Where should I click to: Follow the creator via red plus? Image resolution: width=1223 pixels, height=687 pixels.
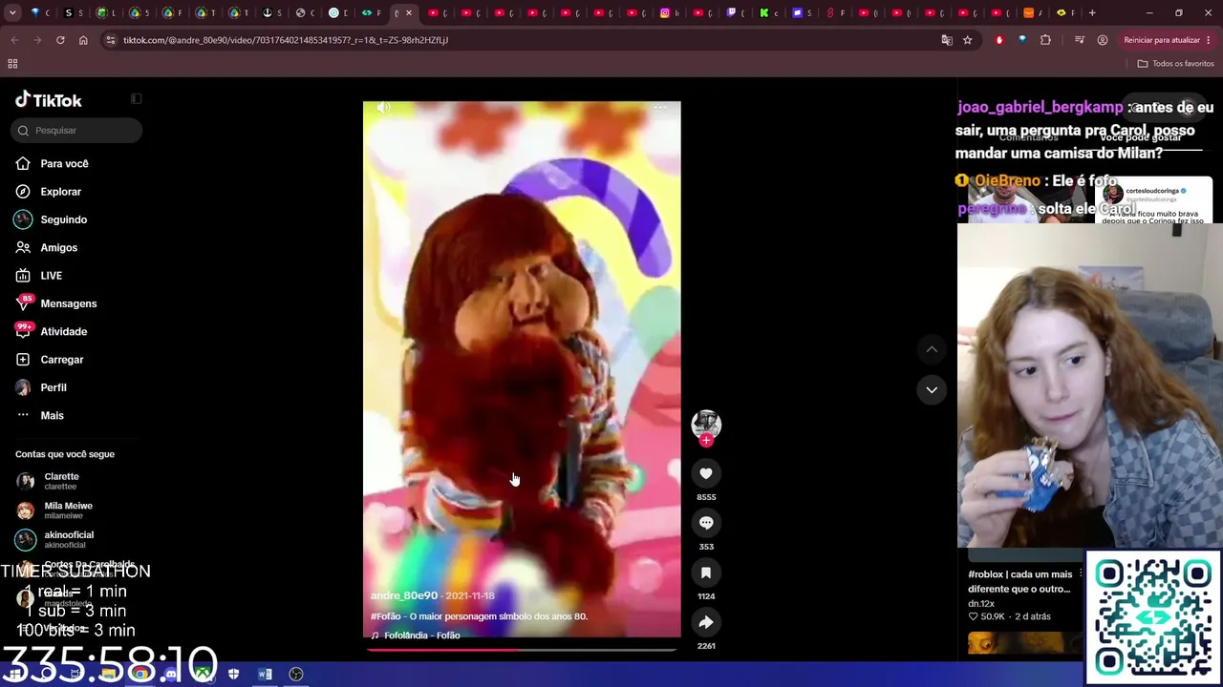coord(706,441)
